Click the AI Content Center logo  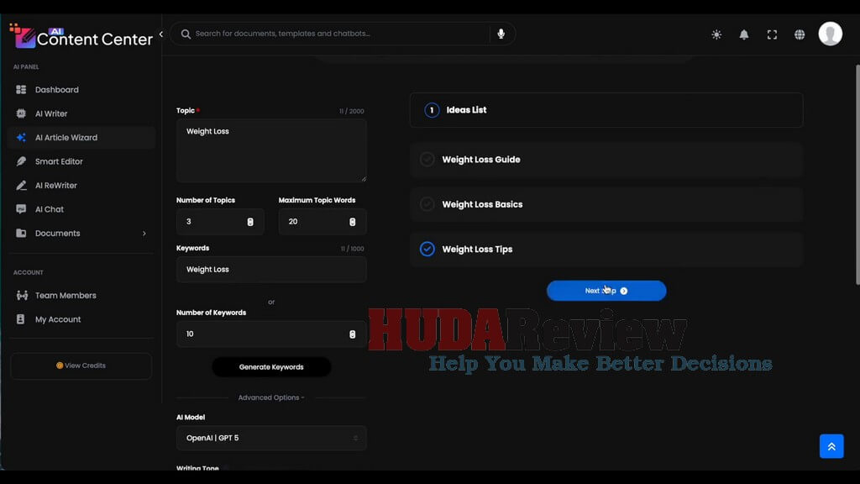(x=81, y=35)
